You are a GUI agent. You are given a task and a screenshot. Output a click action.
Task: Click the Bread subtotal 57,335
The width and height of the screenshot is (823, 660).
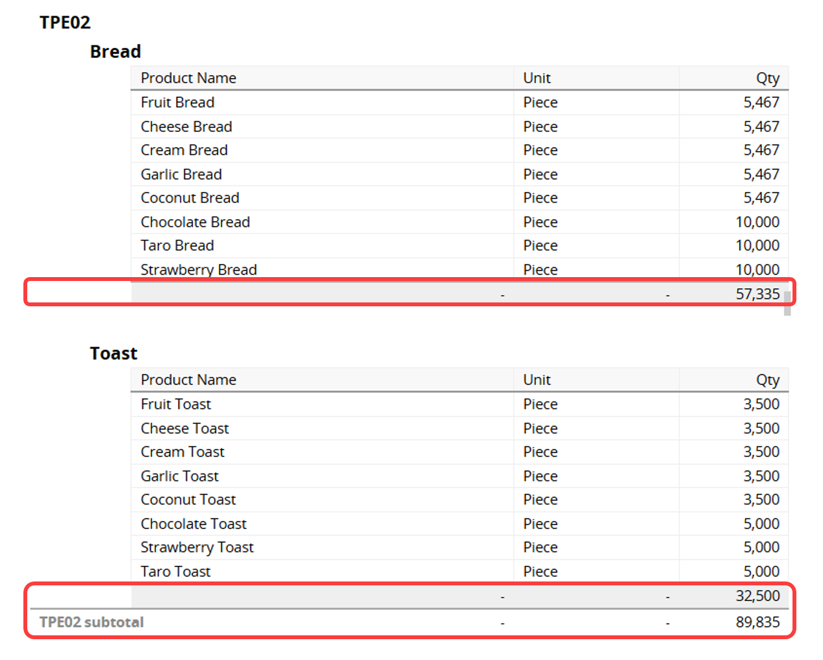point(757,294)
